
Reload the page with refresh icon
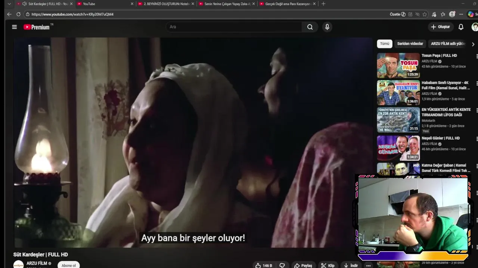[x=18, y=14]
